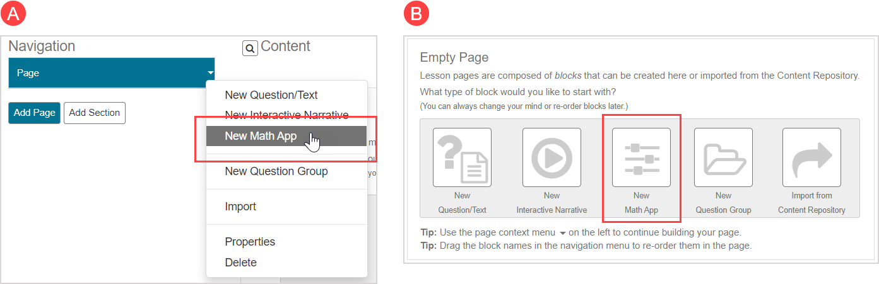The height and width of the screenshot is (284, 879).
Task: Select the New Math App sliders icon
Action: click(x=641, y=157)
